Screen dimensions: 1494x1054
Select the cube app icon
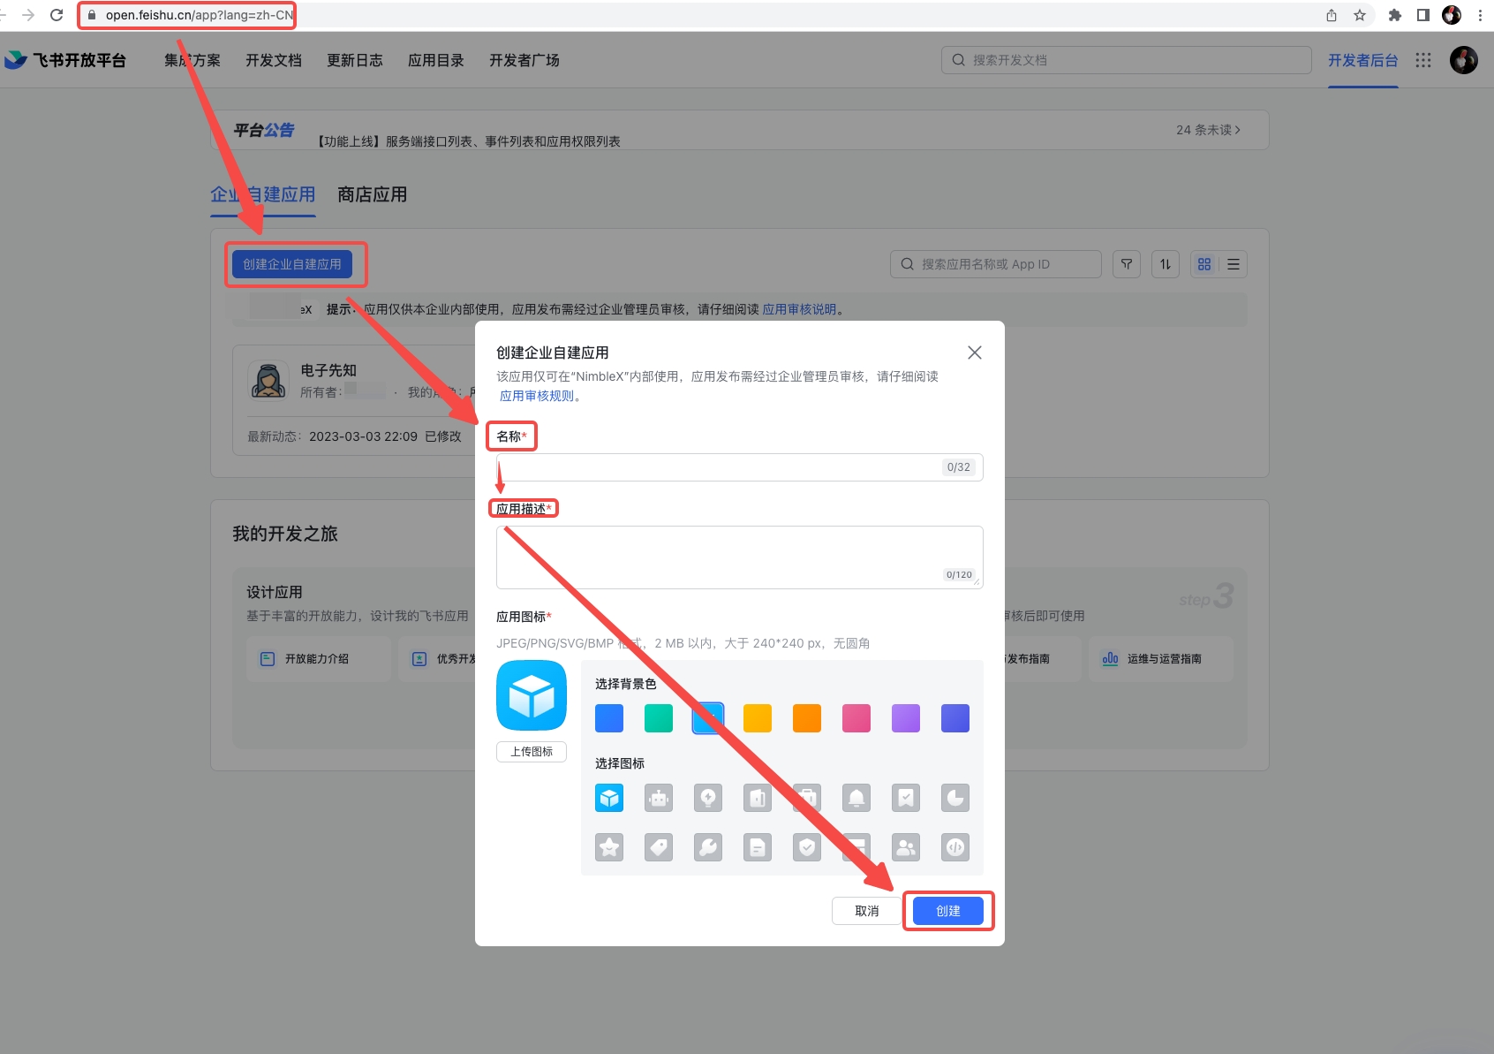pyautogui.click(x=609, y=798)
